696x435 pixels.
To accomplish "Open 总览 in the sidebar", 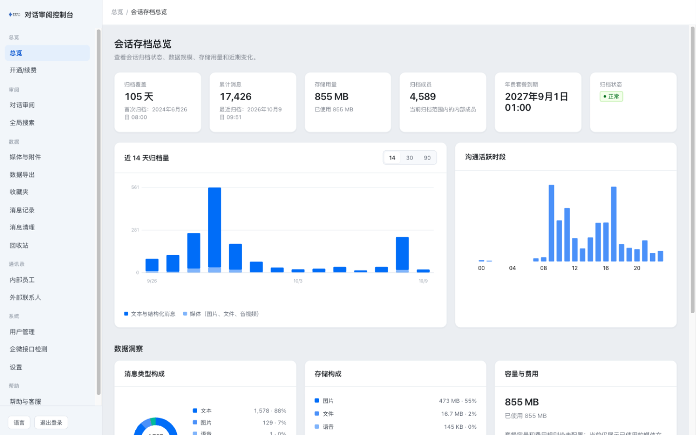I will click(x=47, y=53).
